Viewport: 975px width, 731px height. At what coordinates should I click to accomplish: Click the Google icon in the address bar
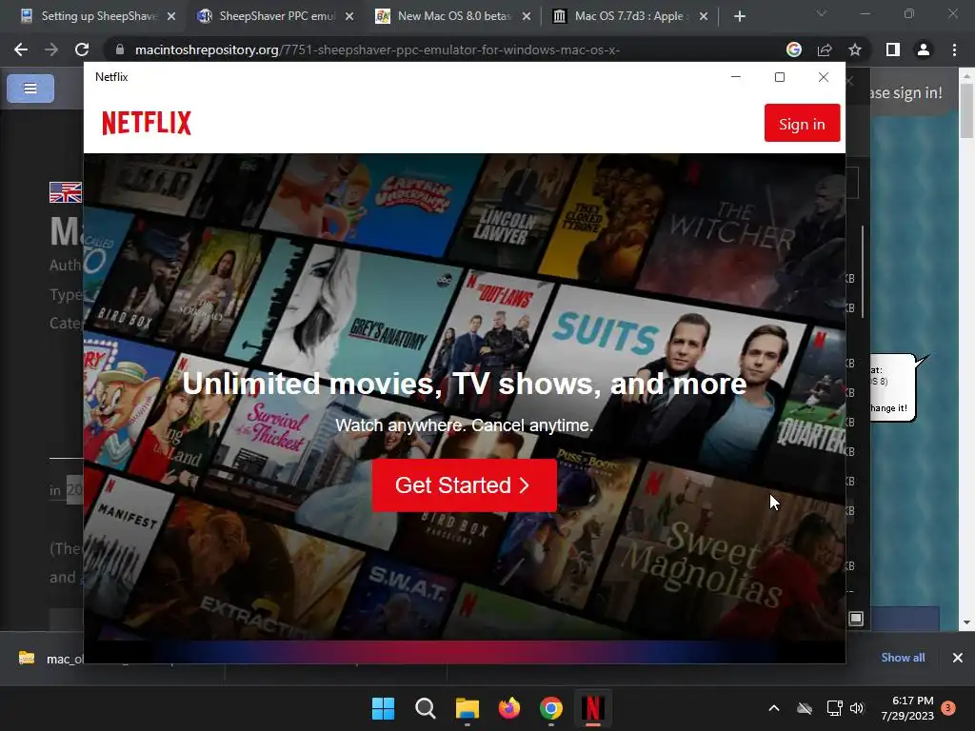click(x=793, y=49)
